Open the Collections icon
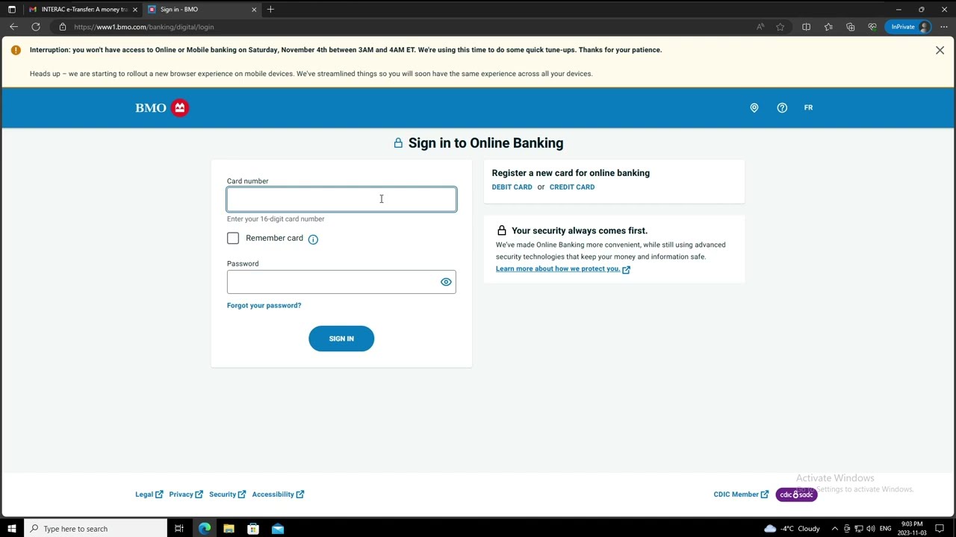 pos(850,27)
